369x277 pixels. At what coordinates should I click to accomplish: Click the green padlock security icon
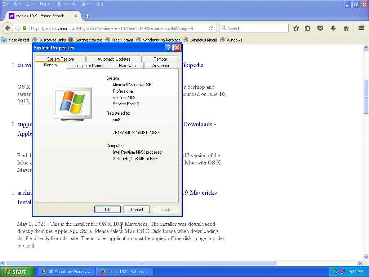(x=25, y=28)
